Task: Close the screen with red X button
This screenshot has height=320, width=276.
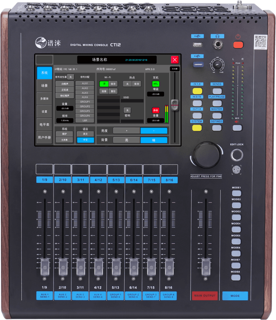Action: tap(175, 59)
